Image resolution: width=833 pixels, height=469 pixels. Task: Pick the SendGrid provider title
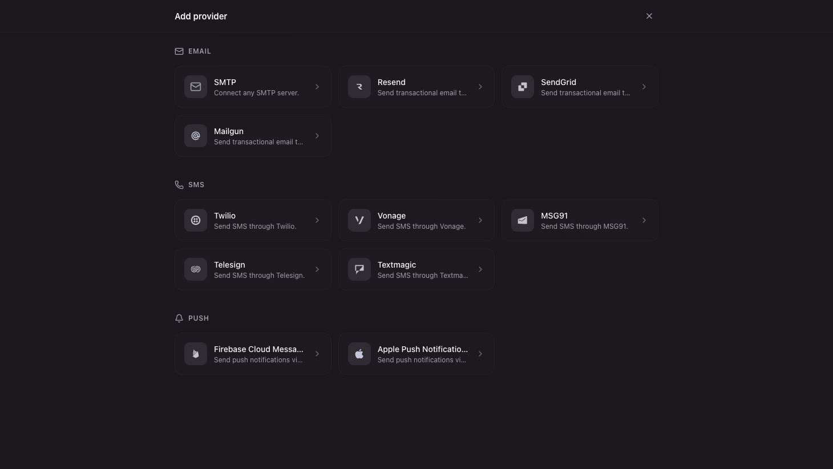(x=559, y=82)
